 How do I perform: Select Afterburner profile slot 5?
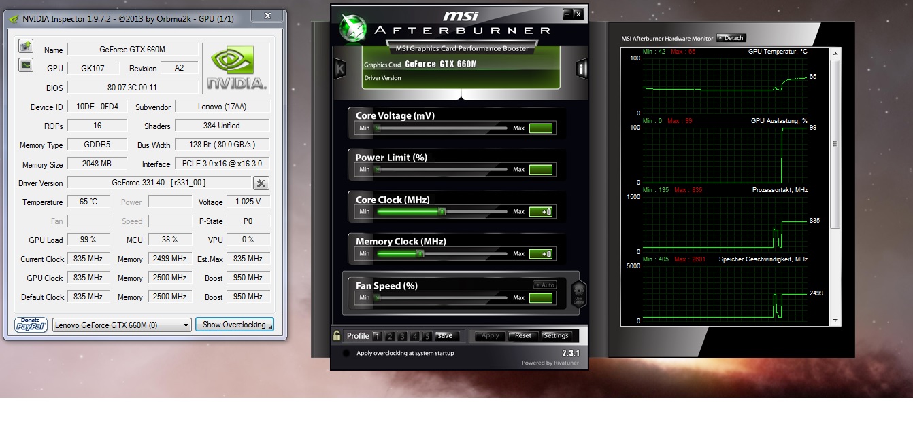tap(427, 336)
